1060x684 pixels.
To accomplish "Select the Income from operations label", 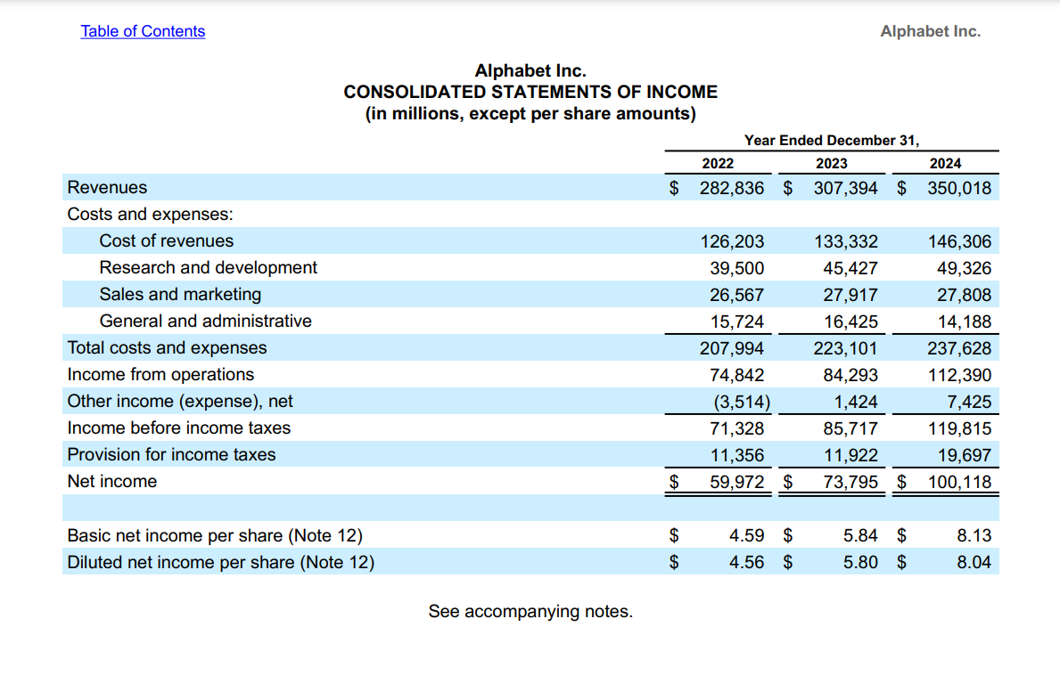I will (x=160, y=374).
